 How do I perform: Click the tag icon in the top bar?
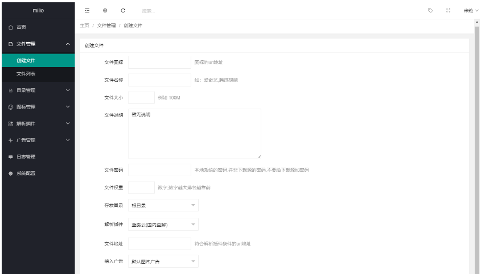click(x=430, y=10)
